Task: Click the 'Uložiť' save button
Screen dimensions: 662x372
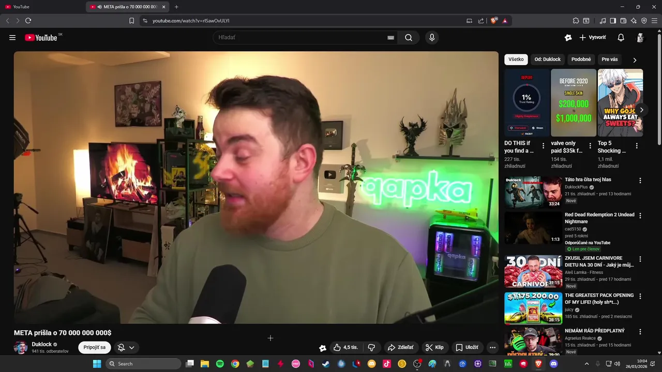Action: [x=467, y=348]
